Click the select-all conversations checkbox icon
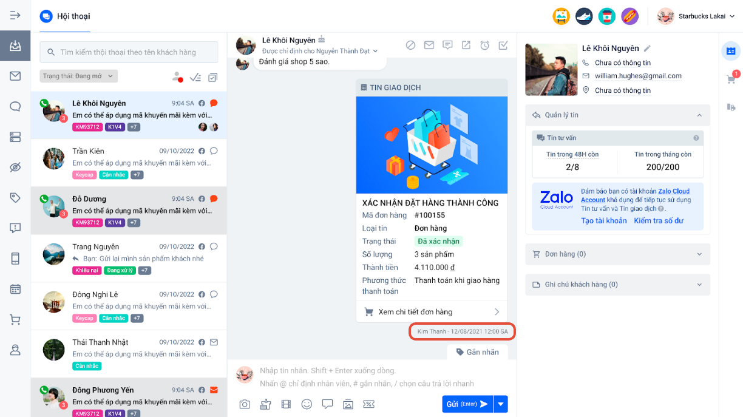 click(213, 77)
